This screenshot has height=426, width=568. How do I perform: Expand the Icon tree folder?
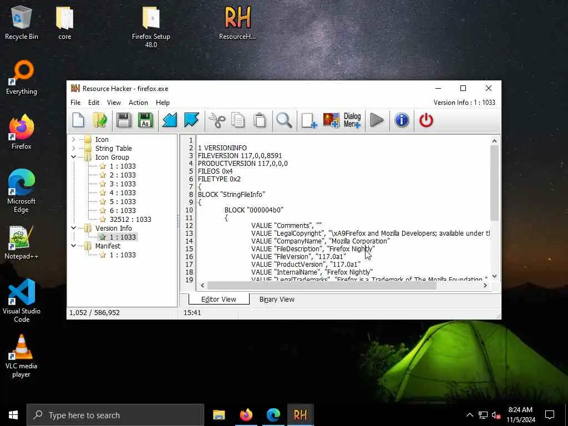[74, 139]
